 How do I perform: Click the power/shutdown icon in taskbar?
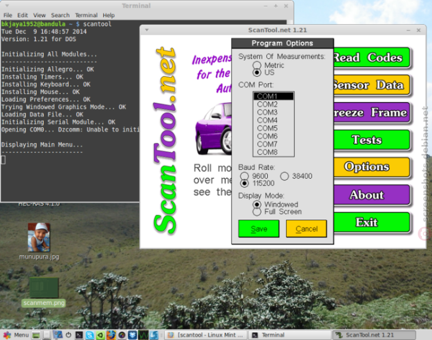point(68,335)
